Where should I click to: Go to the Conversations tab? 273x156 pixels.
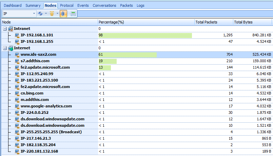point(104,5)
